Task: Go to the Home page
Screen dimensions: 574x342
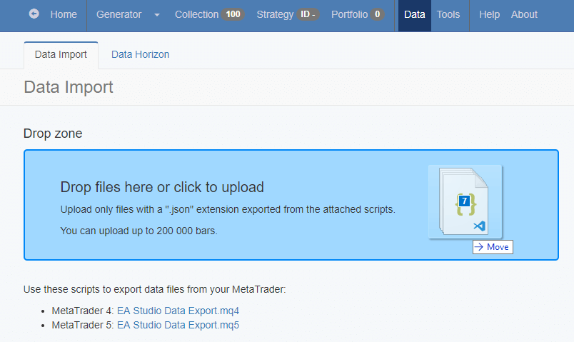Action: point(64,14)
